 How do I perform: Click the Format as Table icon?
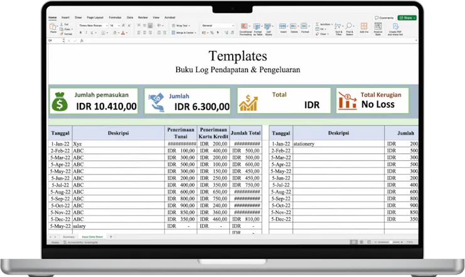click(x=256, y=27)
